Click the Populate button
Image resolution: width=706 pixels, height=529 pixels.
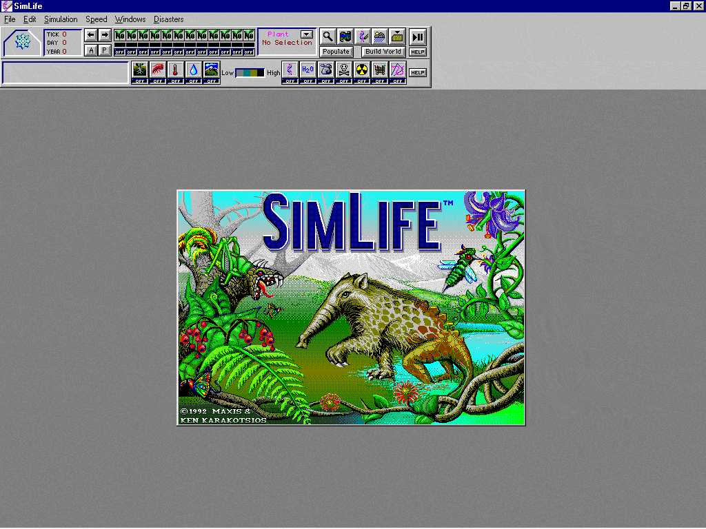click(336, 52)
